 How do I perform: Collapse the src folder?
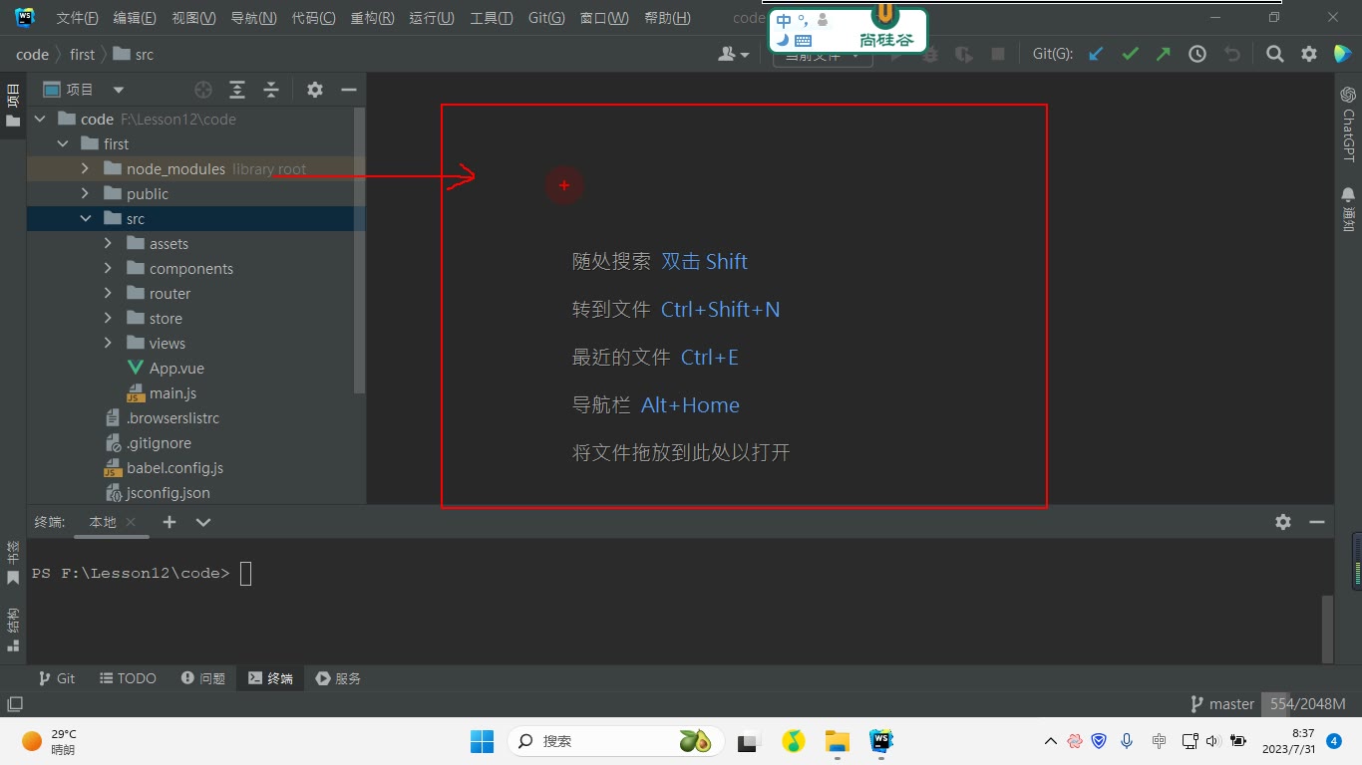[86, 219]
